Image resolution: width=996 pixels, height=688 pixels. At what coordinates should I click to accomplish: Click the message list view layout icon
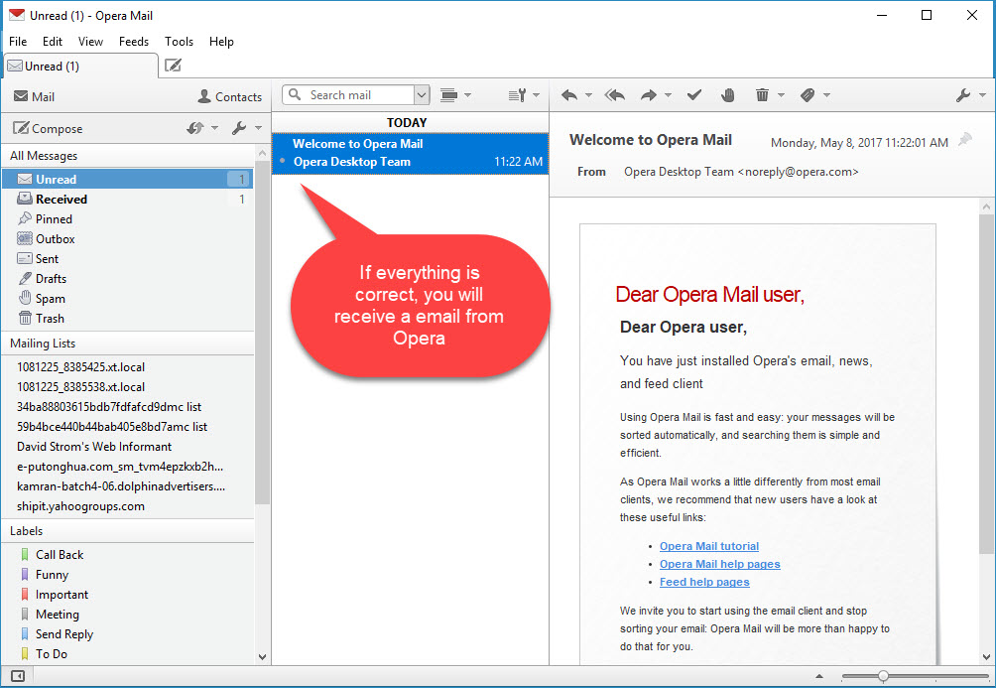coord(449,95)
